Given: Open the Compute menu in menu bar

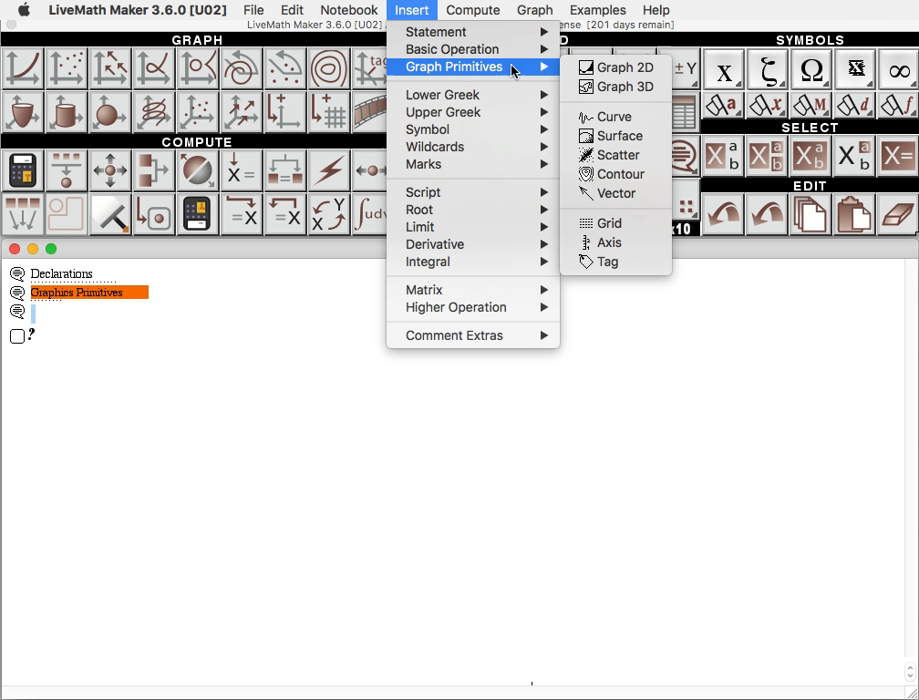Looking at the screenshot, I should coord(473,10).
